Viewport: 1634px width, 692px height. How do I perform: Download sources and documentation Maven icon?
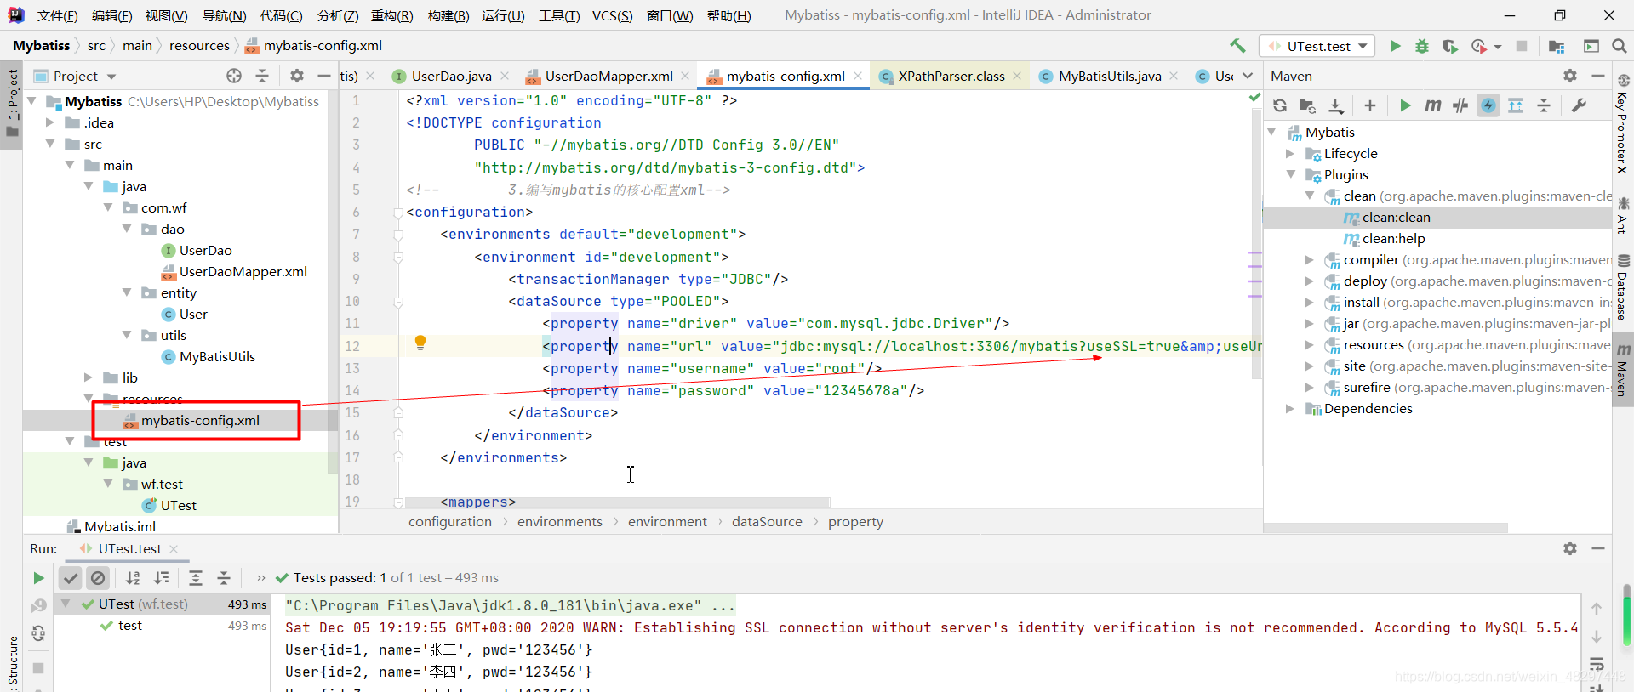tap(1336, 105)
